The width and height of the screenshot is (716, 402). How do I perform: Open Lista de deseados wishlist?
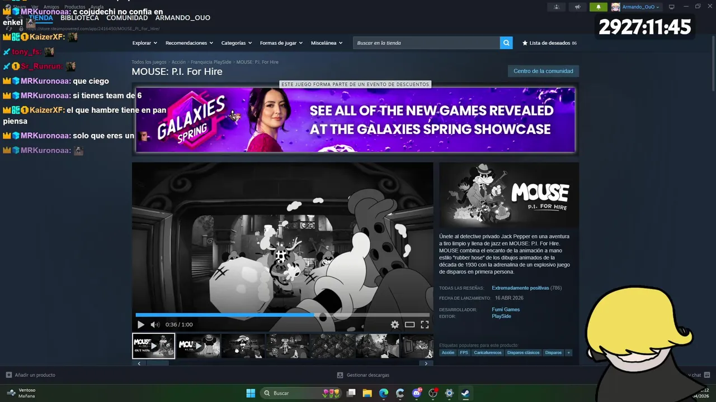[549, 43]
